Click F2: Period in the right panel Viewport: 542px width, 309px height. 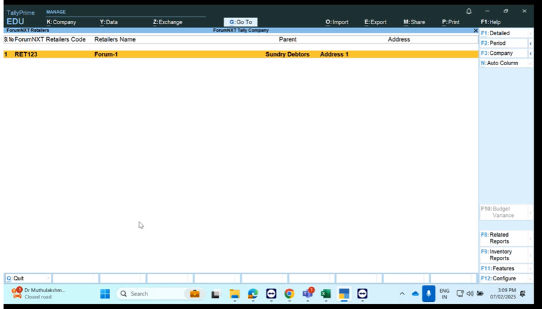click(x=504, y=43)
